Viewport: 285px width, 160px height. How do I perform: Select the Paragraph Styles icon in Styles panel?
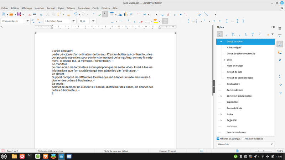coord(220,34)
